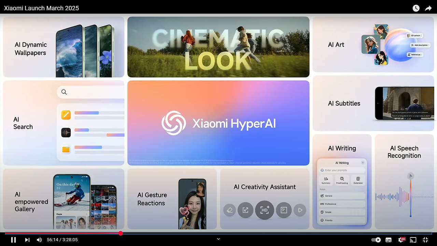437x246 pixels.
Task: Click the AI Speech Recognition heading
Action: [x=404, y=152]
